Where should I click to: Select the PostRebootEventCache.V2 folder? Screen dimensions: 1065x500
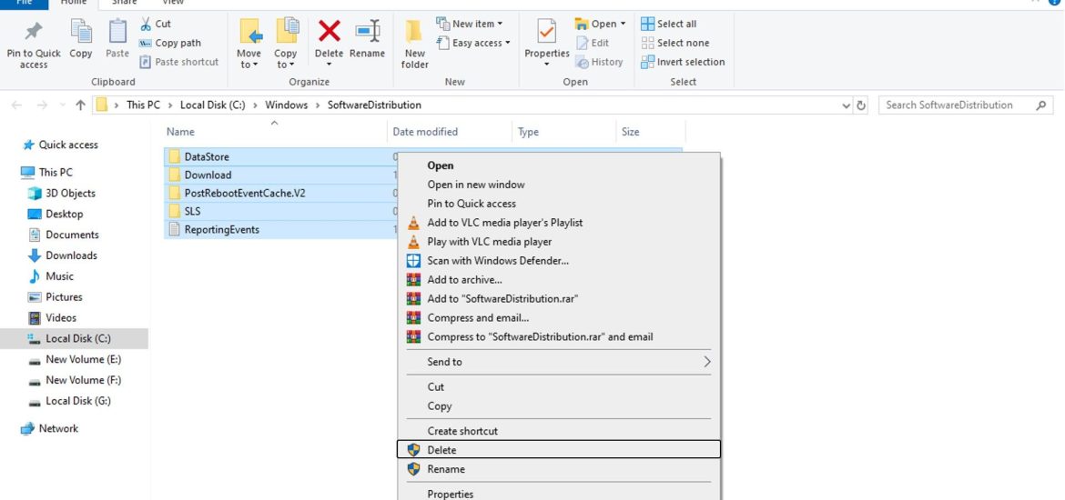(245, 194)
